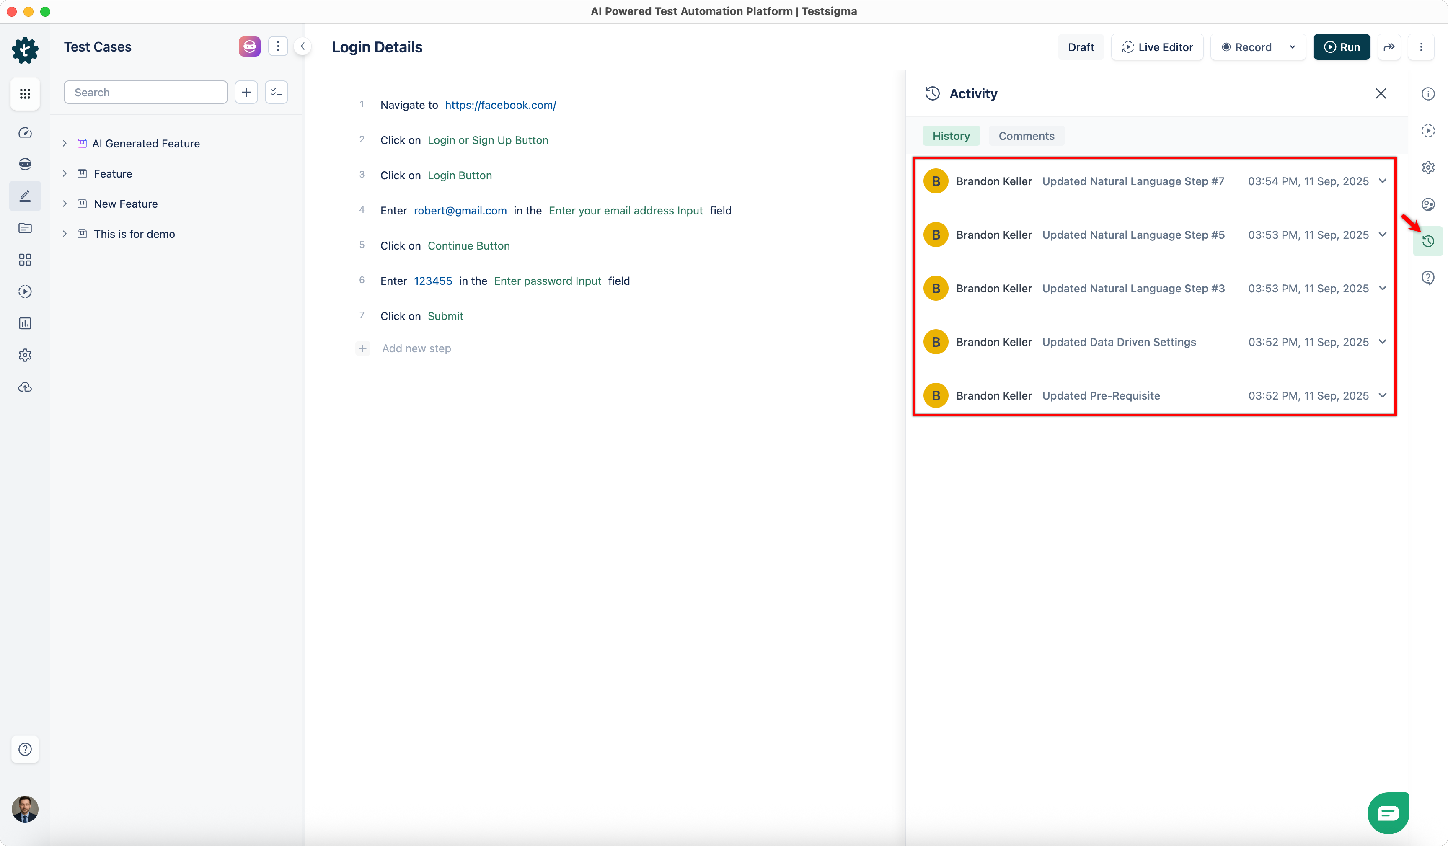The height and width of the screenshot is (846, 1448).
Task: Expand the Updated Natural Language Step #7 entry
Action: tap(1383, 181)
